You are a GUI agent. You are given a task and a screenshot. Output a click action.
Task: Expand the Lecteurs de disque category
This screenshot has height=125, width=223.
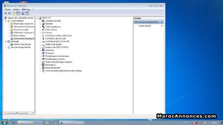[x=40, y=45]
